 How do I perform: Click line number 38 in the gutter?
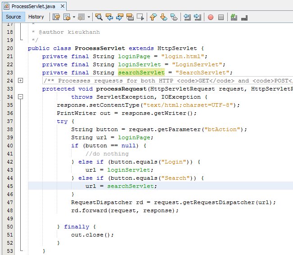tap(10, 129)
